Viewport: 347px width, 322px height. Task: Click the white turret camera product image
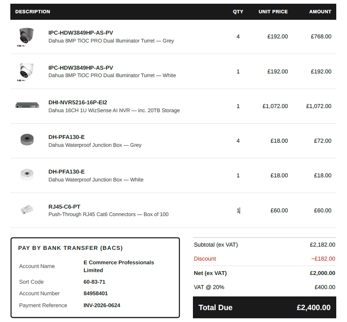[26, 72]
